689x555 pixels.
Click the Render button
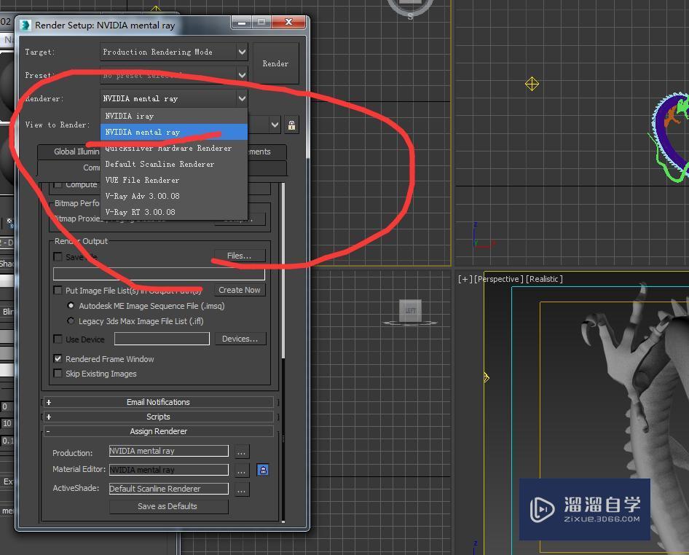[275, 63]
